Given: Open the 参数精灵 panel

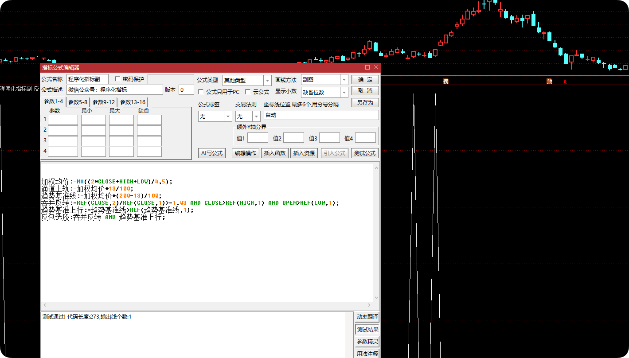Looking at the screenshot, I should pyautogui.click(x=367, y=342).
